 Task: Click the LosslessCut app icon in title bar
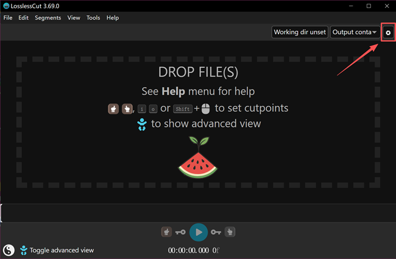click(x=6, y=6)
